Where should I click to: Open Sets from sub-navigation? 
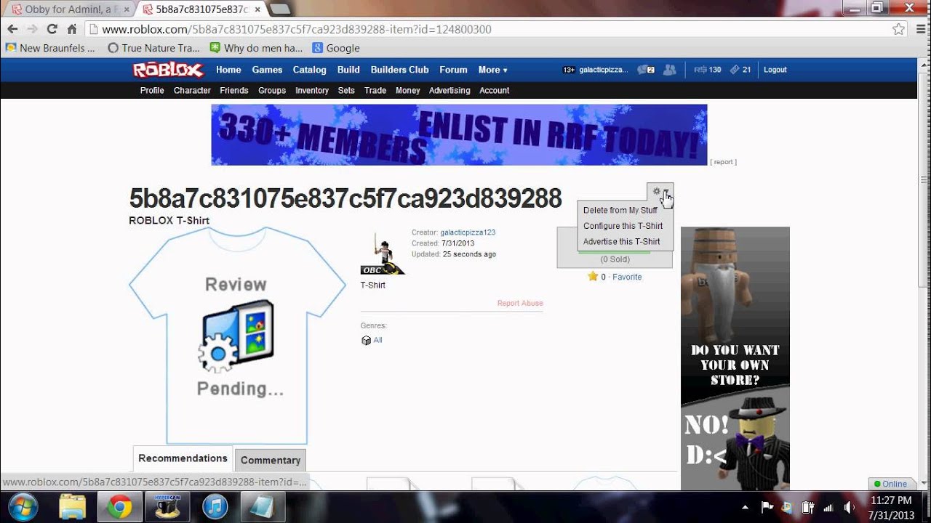click(346, 90)
